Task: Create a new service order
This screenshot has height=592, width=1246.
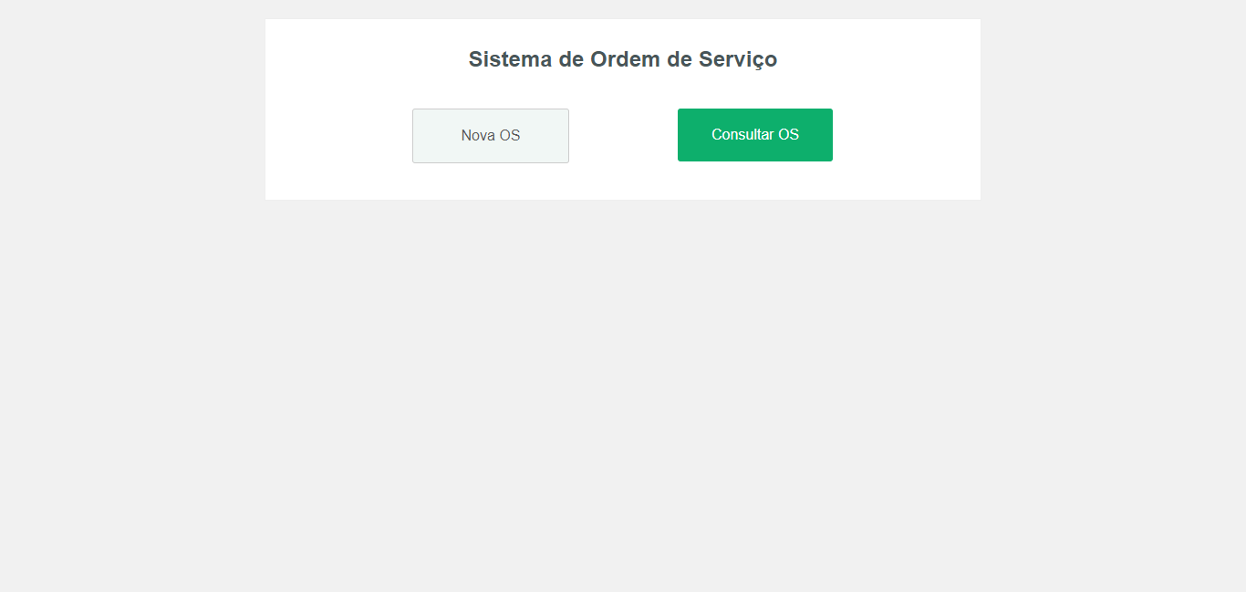Action: click(491, 136)
